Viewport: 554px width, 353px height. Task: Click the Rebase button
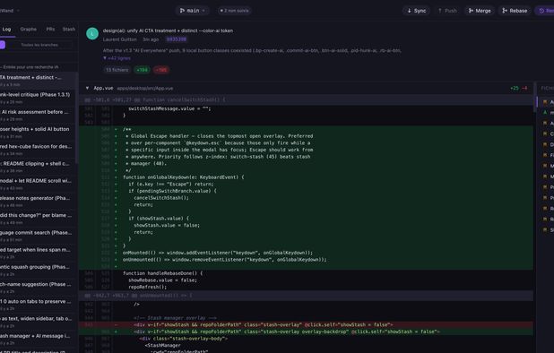pos(515,11)
